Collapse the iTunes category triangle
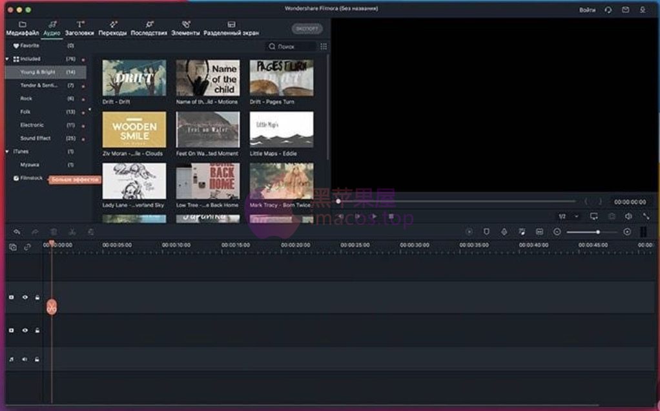Viewport: 660px width, 411px height. pyautogui.click(x=7, y=151)
